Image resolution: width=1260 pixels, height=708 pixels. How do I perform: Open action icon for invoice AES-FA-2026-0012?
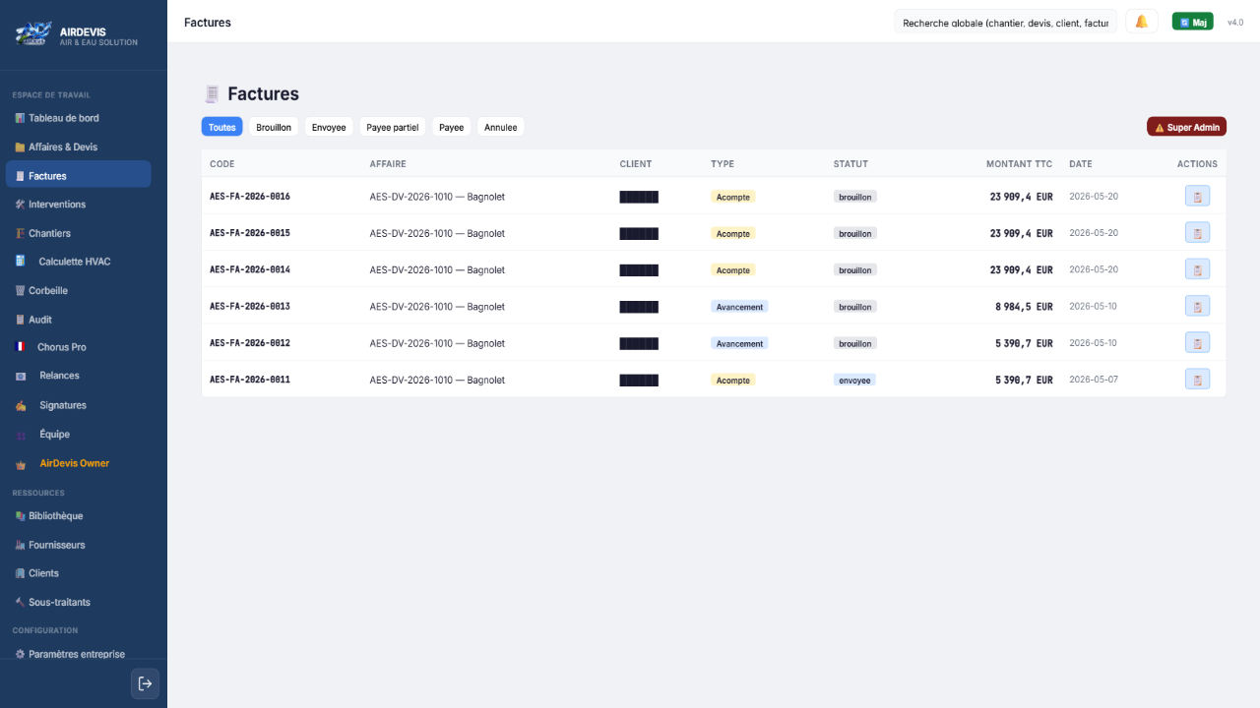(x=1197, y=343)
